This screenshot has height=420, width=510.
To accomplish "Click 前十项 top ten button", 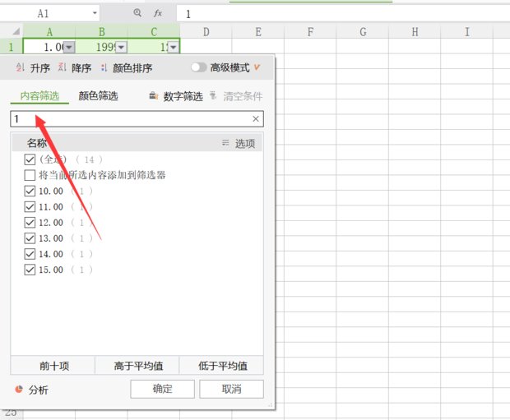I will pos(53,366).
